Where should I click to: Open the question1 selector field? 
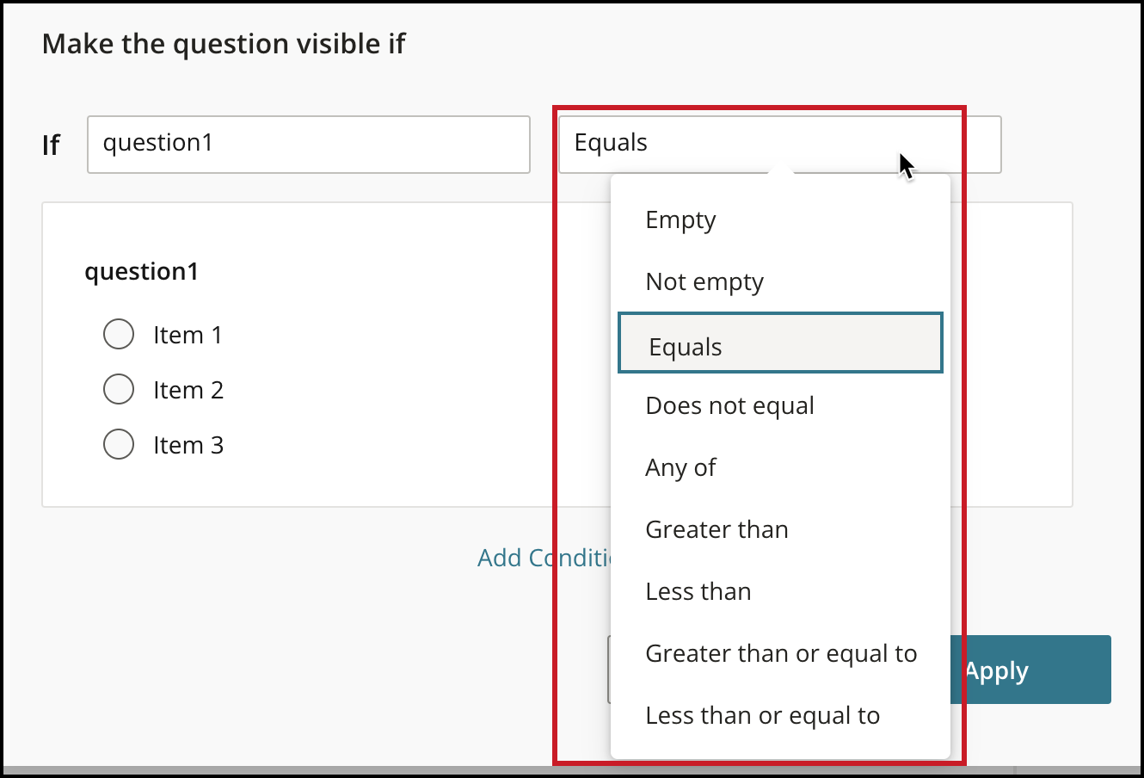[x=308, y=145]
